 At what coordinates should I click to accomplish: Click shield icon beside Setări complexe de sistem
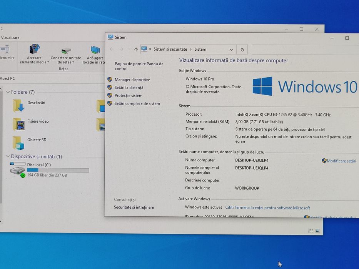point(110,103)
